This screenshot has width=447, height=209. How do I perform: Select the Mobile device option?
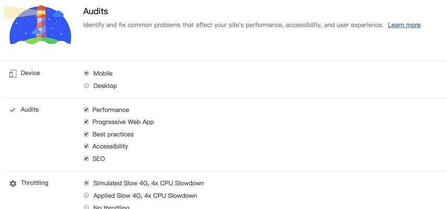pos(86,73)
